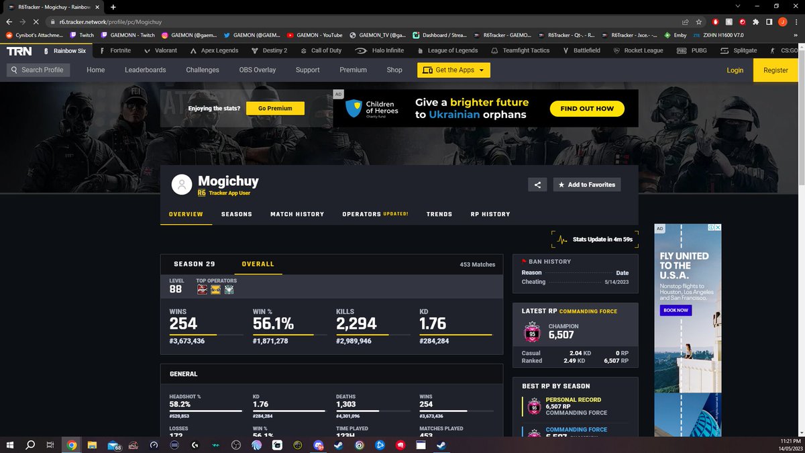Open Challenges in the navigation bar
This screenshot has width=805, height=453.
tap(203, 70)
